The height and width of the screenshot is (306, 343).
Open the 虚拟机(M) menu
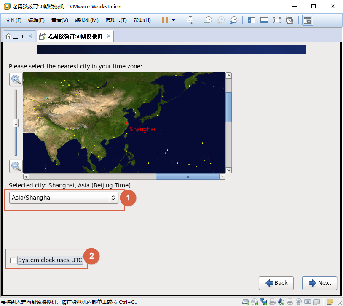(86, 20)
